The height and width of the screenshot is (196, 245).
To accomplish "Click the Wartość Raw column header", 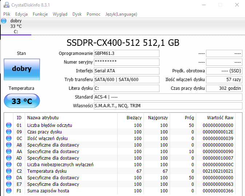I will (216, 118).
